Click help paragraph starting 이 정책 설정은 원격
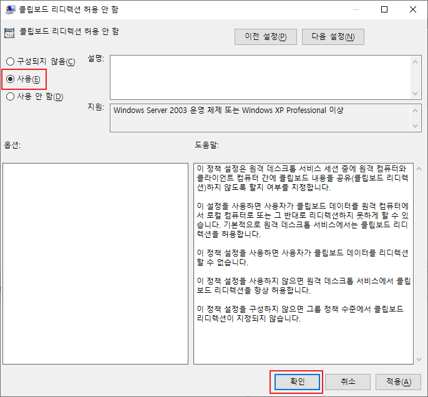 pos(303,178)
